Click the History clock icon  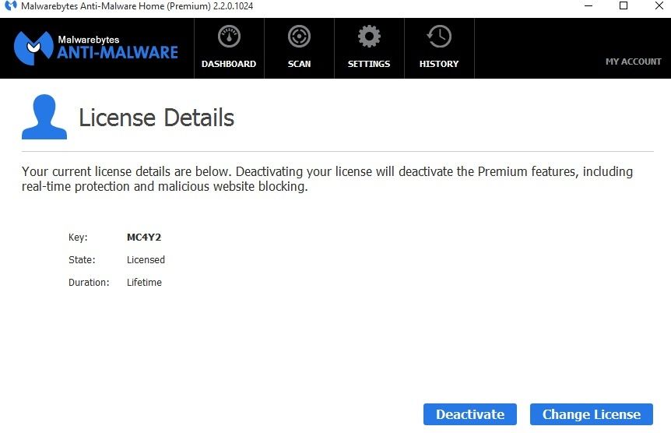pos(439,37)
